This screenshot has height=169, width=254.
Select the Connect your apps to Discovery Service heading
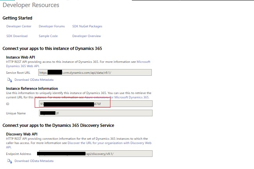(58, 125)
